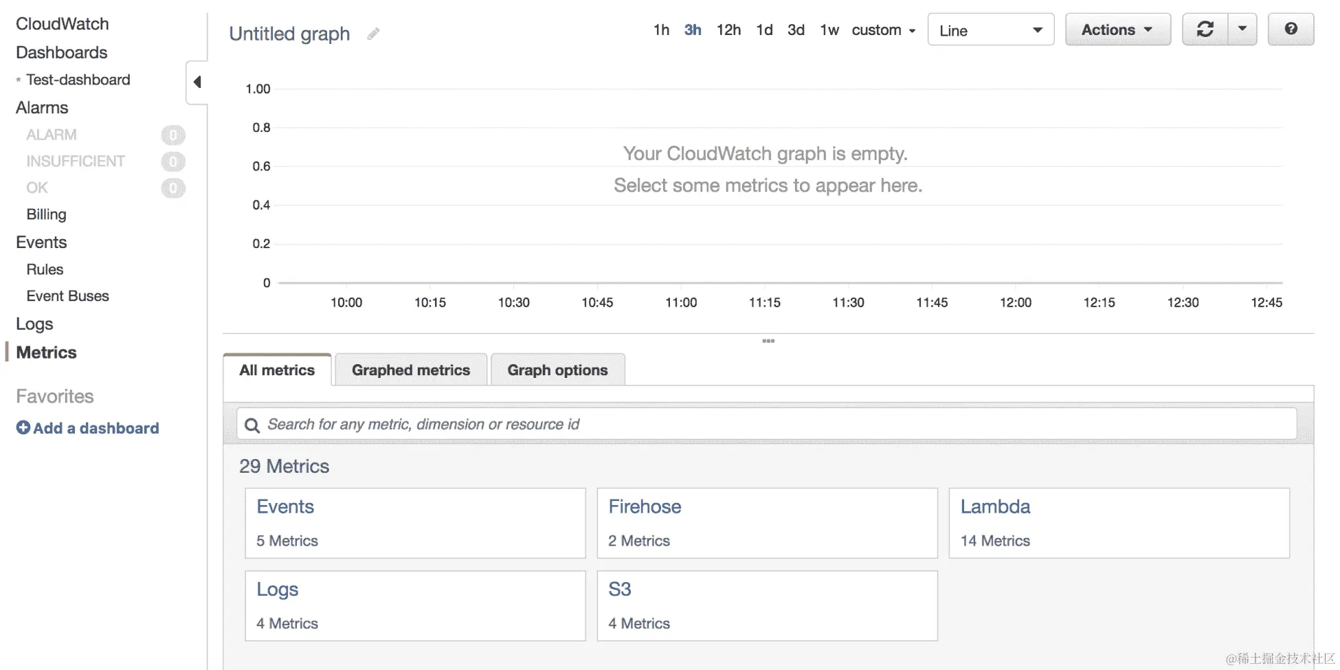Select the 1d time range
This screenshot has height=670, width=1340.
click(x=764, y=30)
